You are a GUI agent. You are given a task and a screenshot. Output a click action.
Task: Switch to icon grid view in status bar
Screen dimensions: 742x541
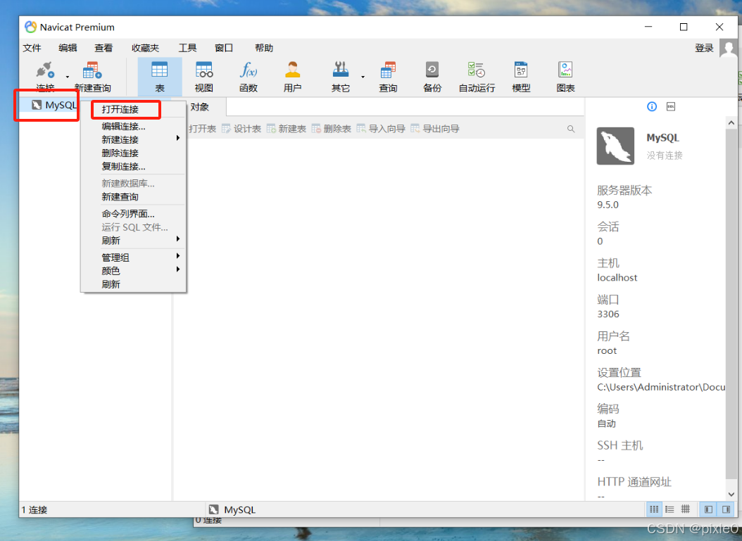coord(654,509)
